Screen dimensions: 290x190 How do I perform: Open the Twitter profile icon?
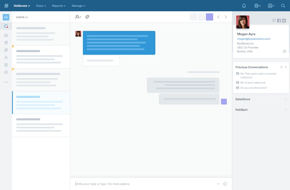coord(284,20)
